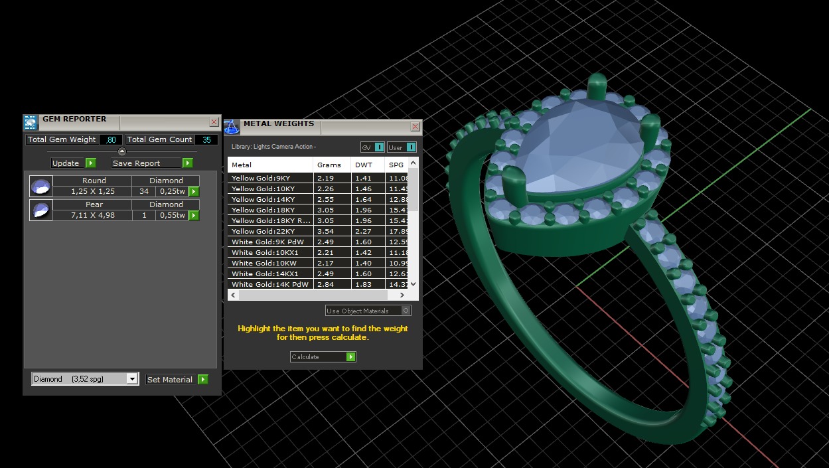Select the Yellow Gold:18KY row
This screenshot has width=829, height=468.
[x=318, y=210]
